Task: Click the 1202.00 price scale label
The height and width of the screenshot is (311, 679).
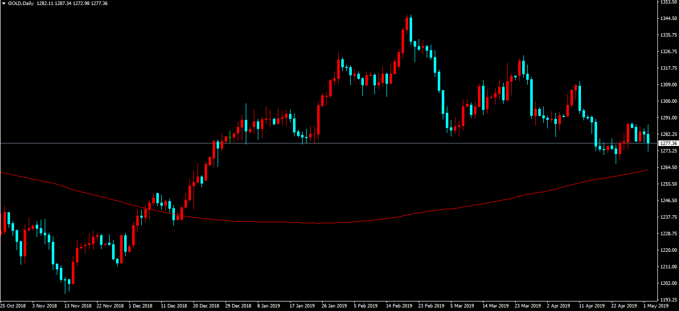Action: 668,283
